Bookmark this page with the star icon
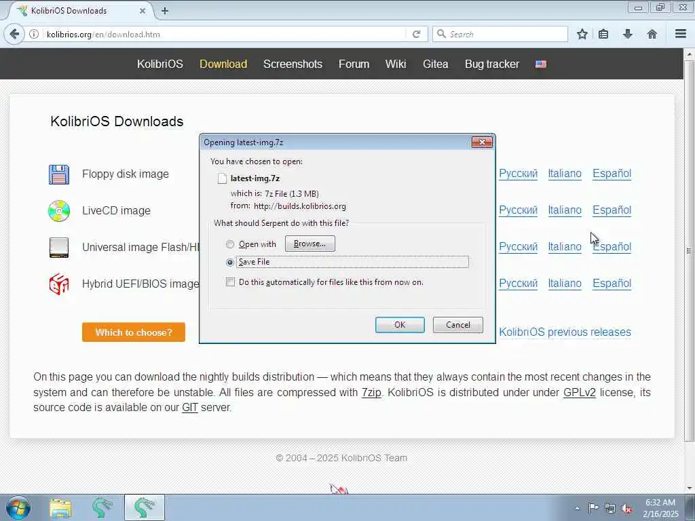This screenshot has width=695, height=521. [582, 34]
